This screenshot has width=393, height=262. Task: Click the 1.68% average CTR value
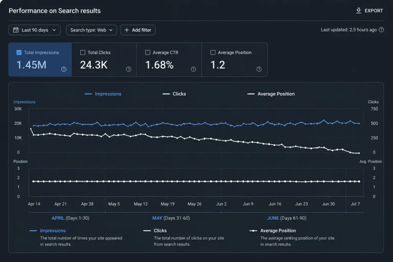click(x=159, y=65)
